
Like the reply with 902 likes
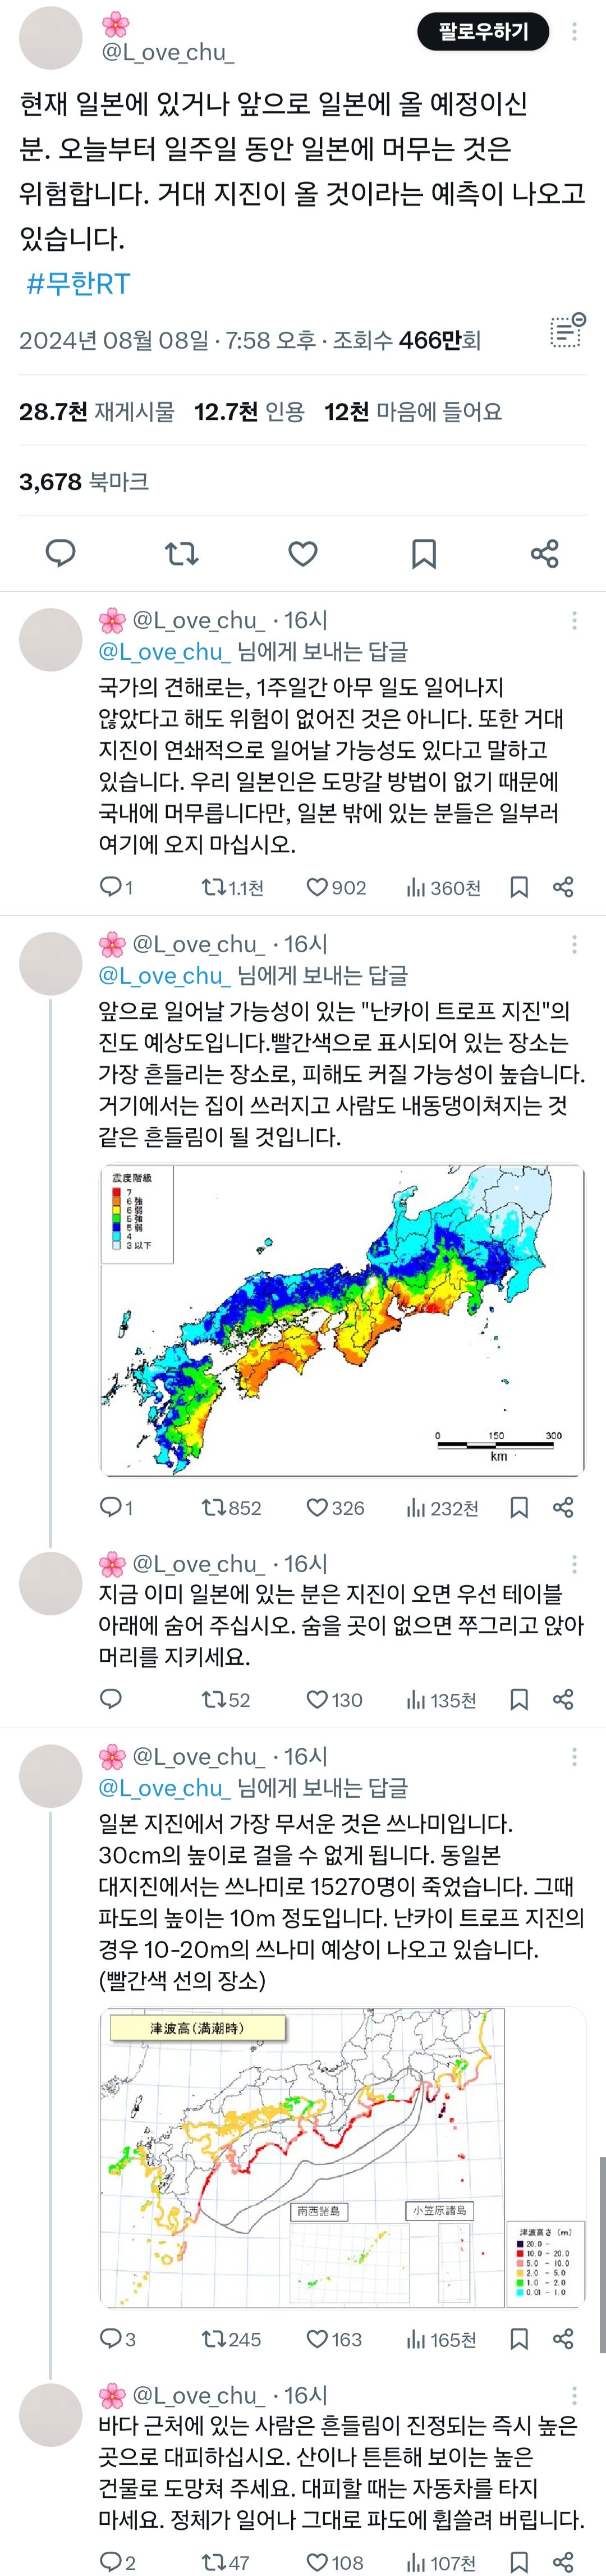[336, 887]
